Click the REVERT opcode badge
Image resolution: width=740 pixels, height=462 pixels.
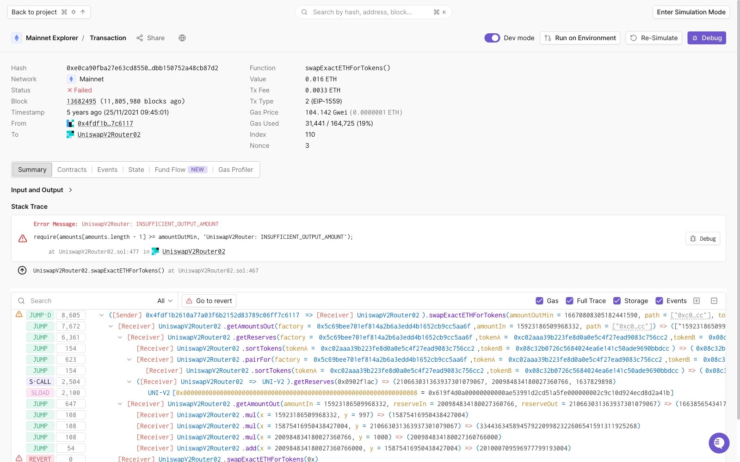(40, 459)
